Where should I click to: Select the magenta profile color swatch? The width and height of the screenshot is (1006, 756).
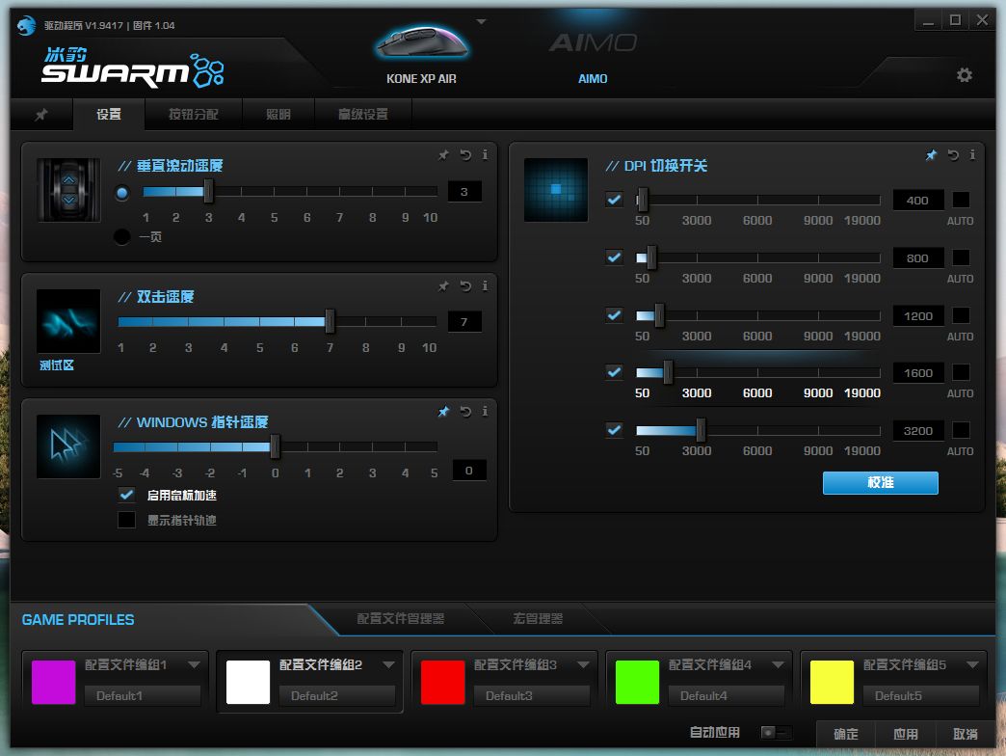53,682
